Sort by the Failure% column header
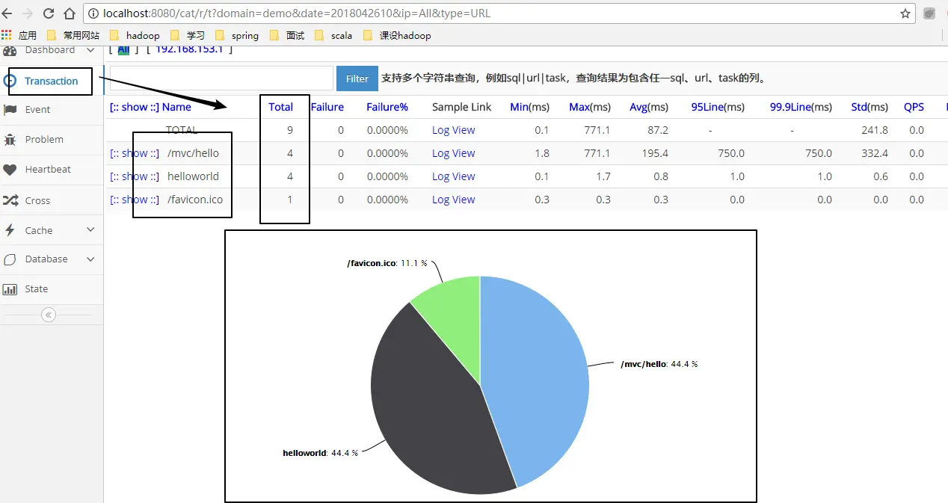Viewport: 948px width, 503px height. tap(387, 107)
